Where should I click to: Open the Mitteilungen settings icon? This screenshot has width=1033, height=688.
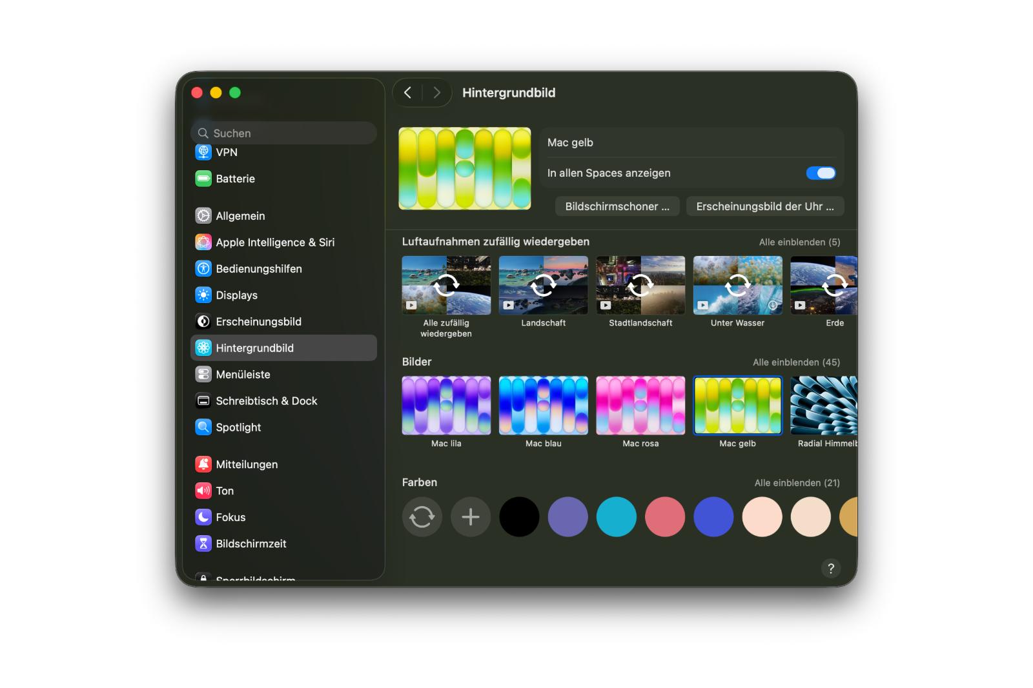(x=203, y=464)
